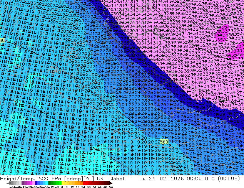Click the '[gdmp]' unit label
Screen dimensions: 244x188
pos(74,179)
